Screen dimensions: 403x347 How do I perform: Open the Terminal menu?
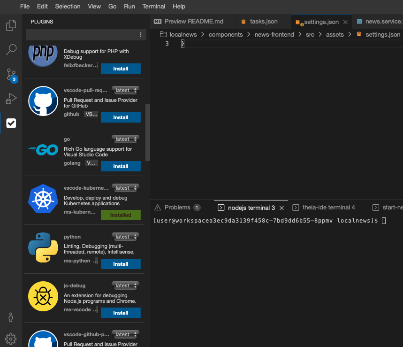(154, 7)
